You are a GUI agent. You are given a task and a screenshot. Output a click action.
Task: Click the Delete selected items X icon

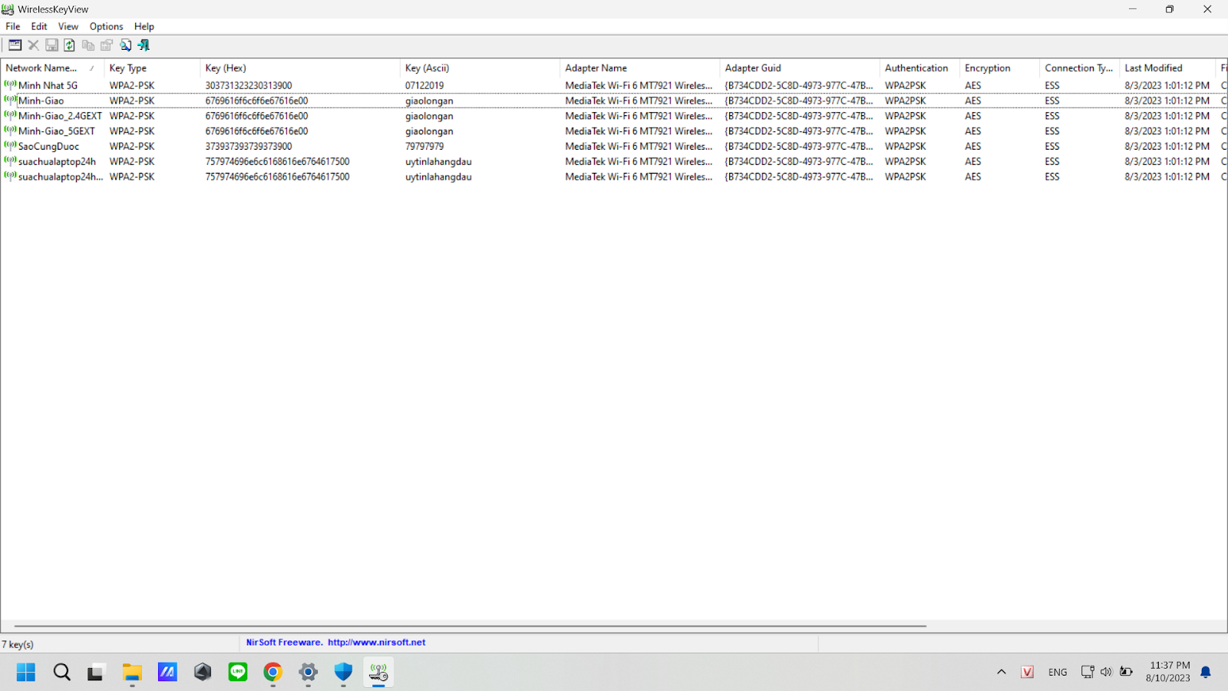[33, 45]
